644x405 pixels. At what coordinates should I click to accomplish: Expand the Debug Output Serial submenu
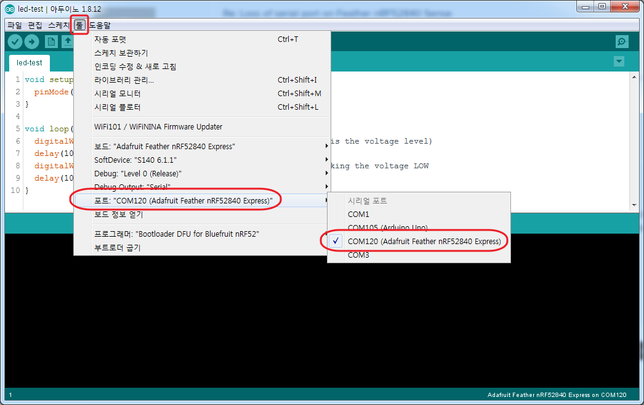202,187
